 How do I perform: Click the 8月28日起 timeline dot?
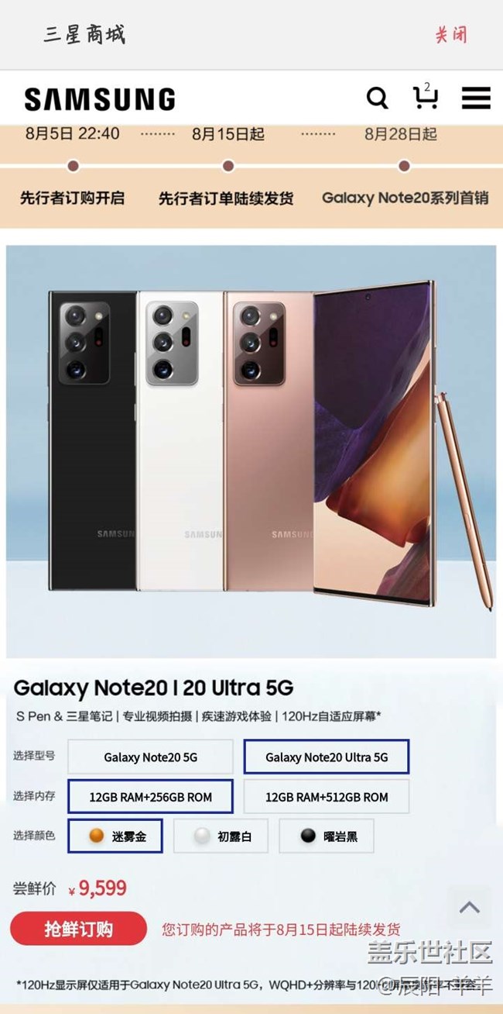(x=403, y=166)
